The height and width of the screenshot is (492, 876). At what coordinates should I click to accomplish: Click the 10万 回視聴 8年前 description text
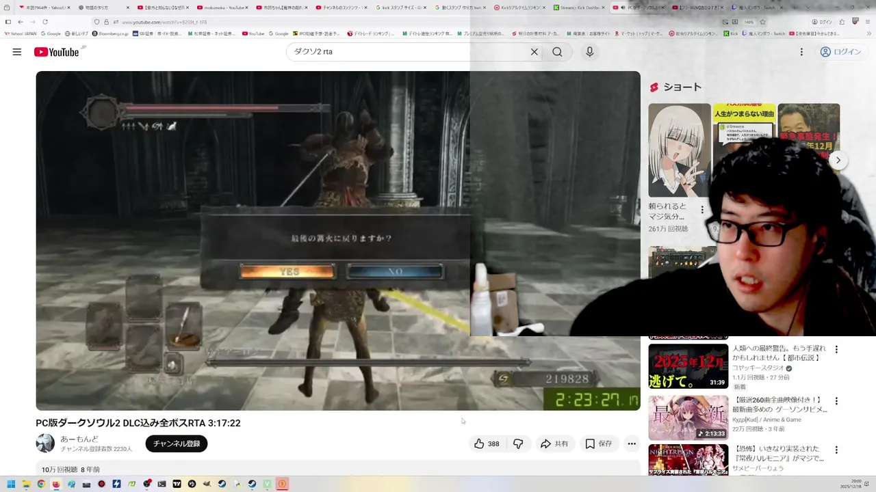(x=70, y=470)
